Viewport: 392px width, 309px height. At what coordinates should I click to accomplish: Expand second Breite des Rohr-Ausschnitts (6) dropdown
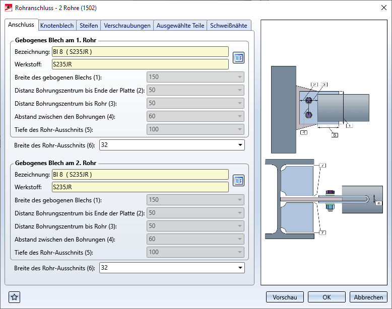pos(239,268)
